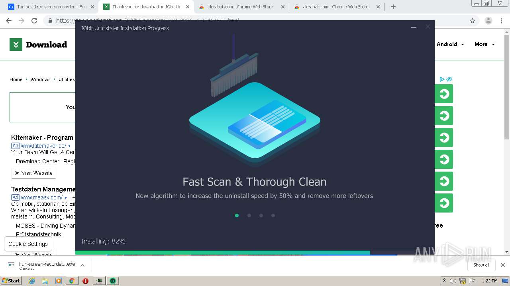Bookmark this page with the star icon
Image resolution: width=510 pixels, height=286 pixels.
tap(473, 21)
